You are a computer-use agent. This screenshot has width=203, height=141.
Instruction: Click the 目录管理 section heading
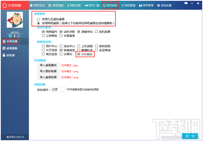[40, 61]
